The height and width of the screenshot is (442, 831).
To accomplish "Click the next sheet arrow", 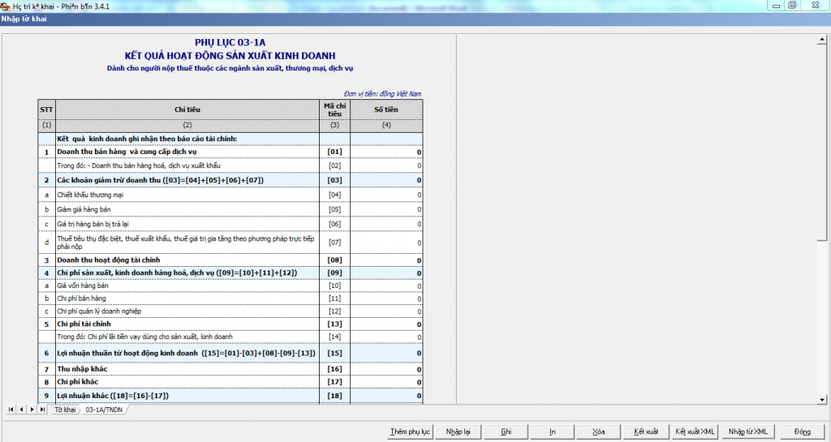I will tap(32, 410).
